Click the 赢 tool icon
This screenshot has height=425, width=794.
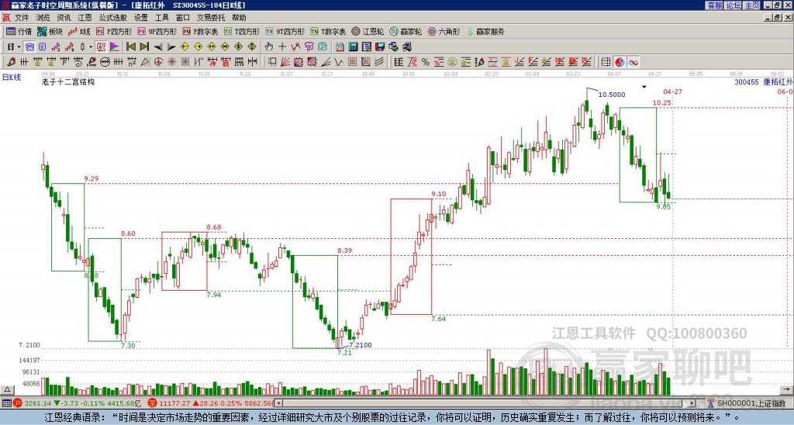pos(226,62)
